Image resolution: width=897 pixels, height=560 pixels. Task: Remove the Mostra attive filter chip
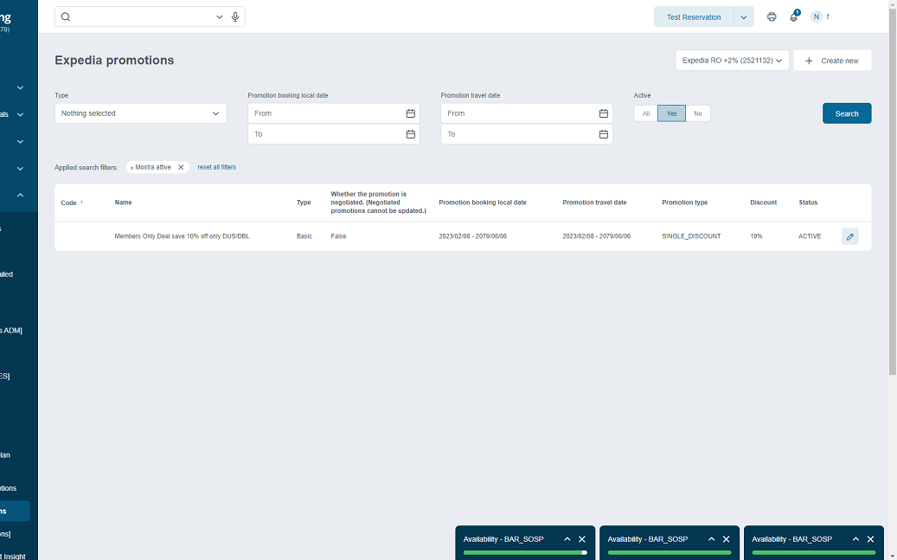(x=181, y=167)
